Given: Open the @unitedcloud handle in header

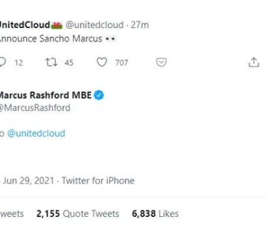Looking at the screenshot, I should click(x=95, y=25).
